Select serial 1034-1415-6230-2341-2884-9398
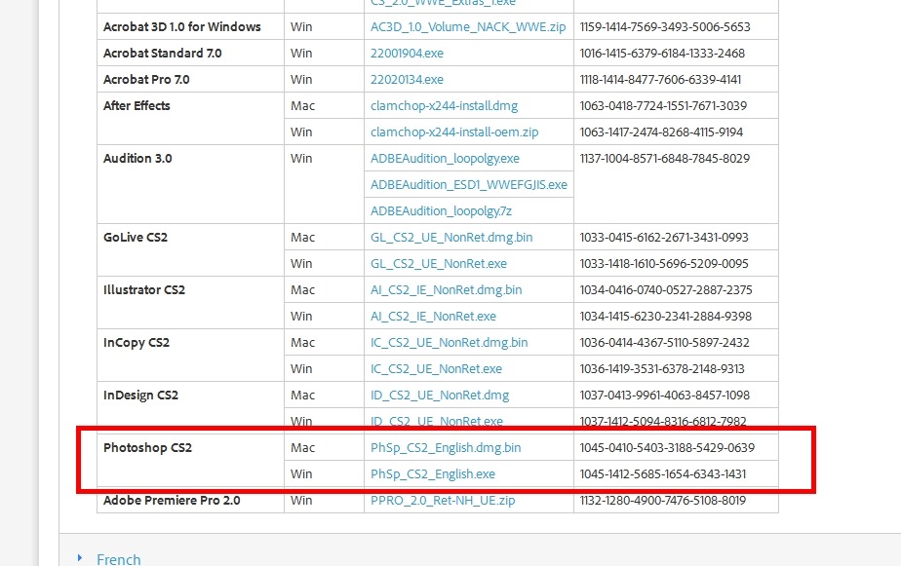 coord(665,317)
